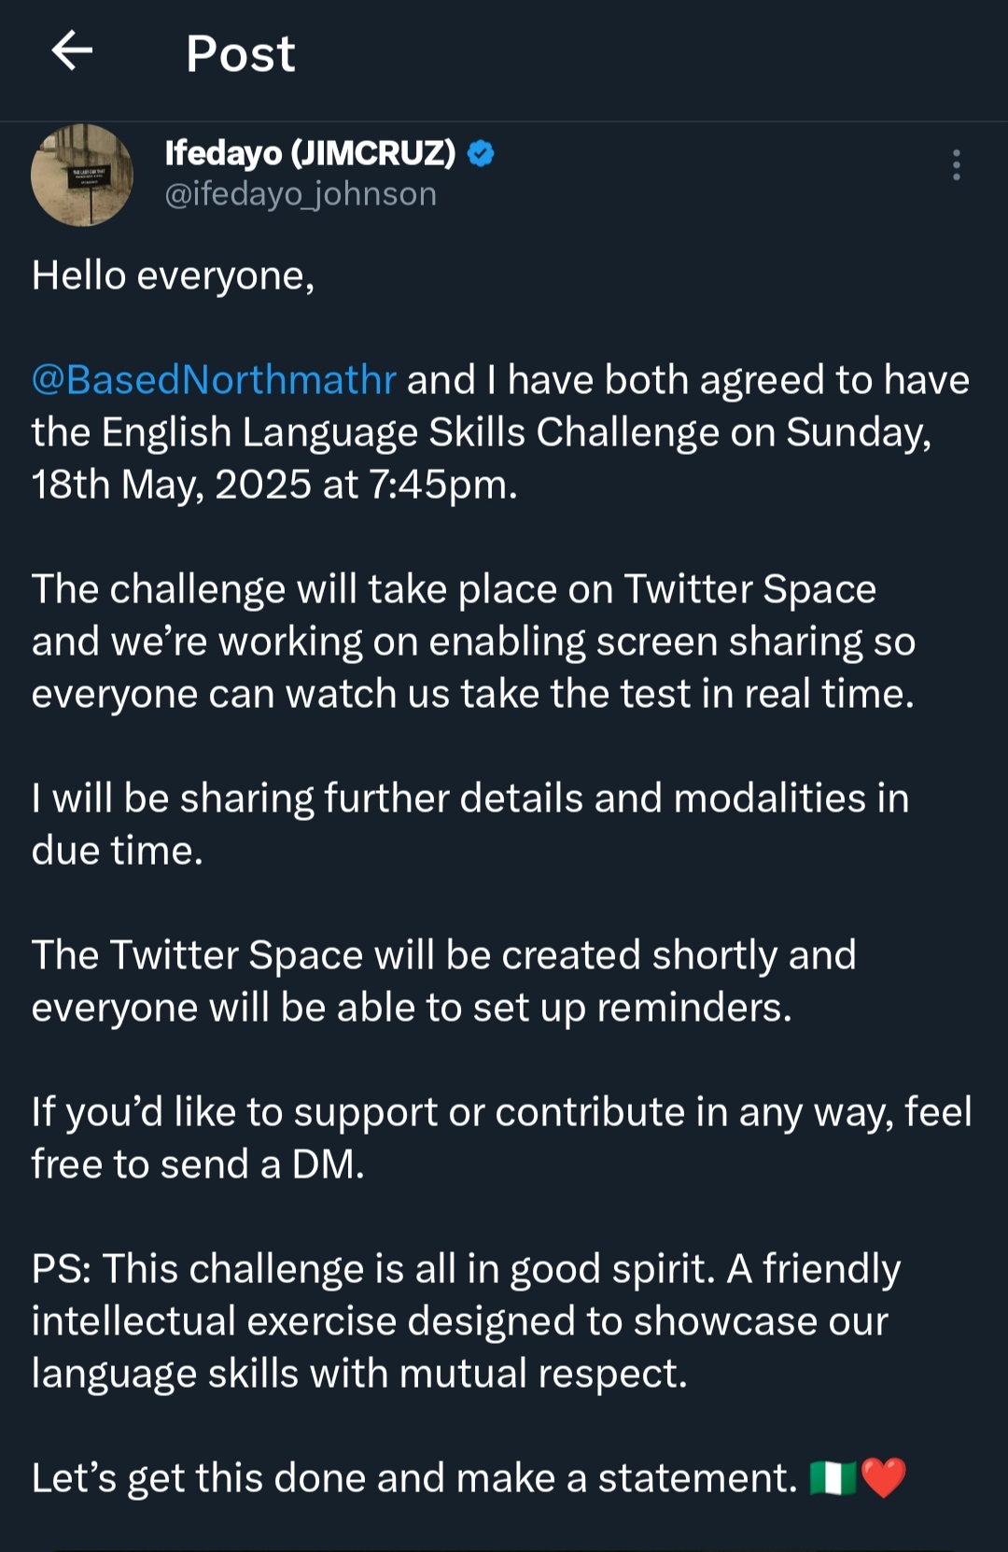Tap the 'English Language Skills Challenge' line

pos(482,432)
